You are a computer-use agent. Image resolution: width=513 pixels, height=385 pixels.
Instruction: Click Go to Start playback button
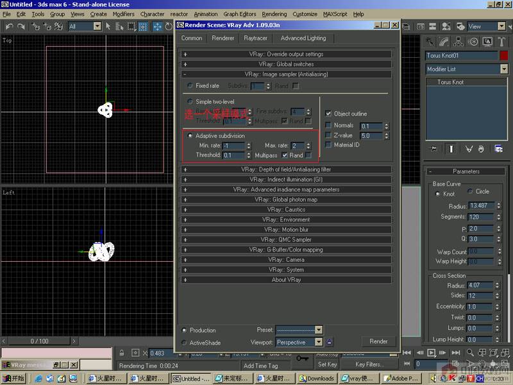(x=407, y=352)
